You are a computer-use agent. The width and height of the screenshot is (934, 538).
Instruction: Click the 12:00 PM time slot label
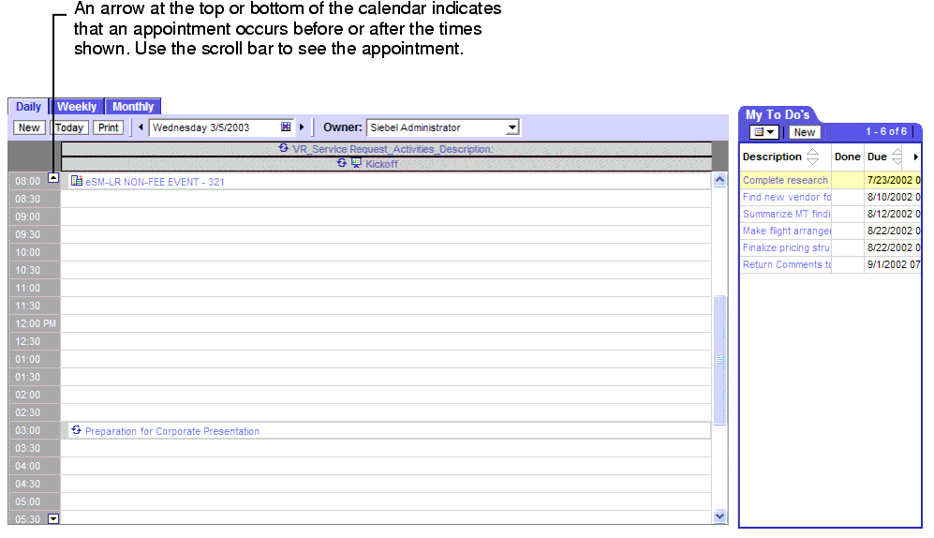[x=36, y=323]
